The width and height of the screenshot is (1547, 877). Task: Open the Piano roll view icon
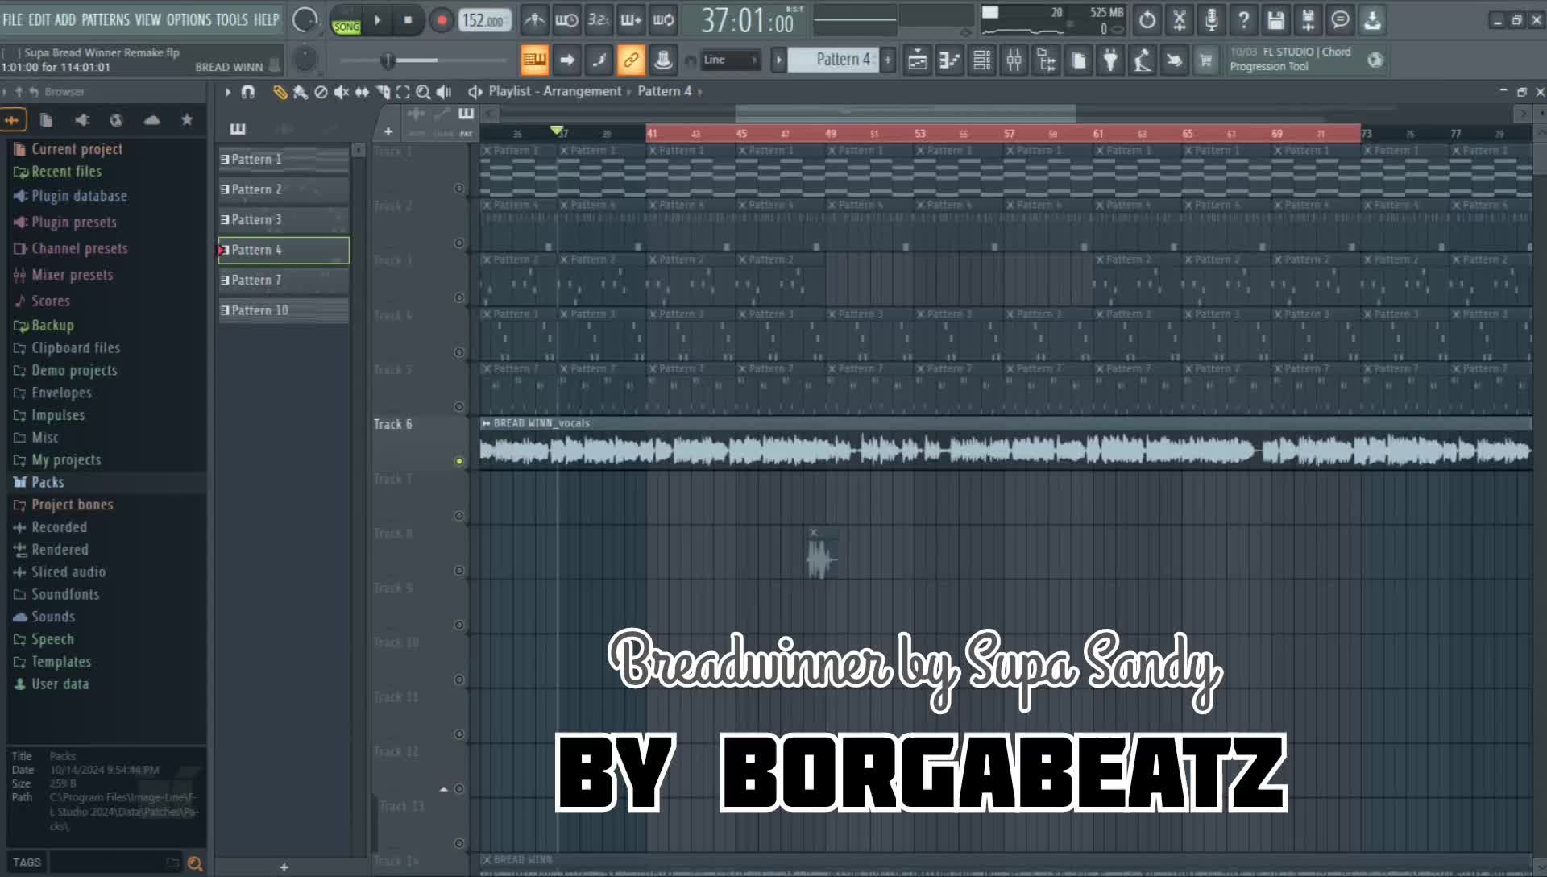[949, 60]
